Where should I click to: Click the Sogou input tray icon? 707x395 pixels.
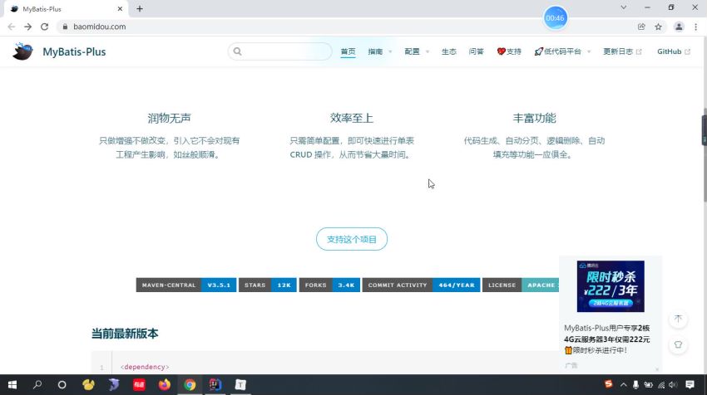click(x=609, y=383)
